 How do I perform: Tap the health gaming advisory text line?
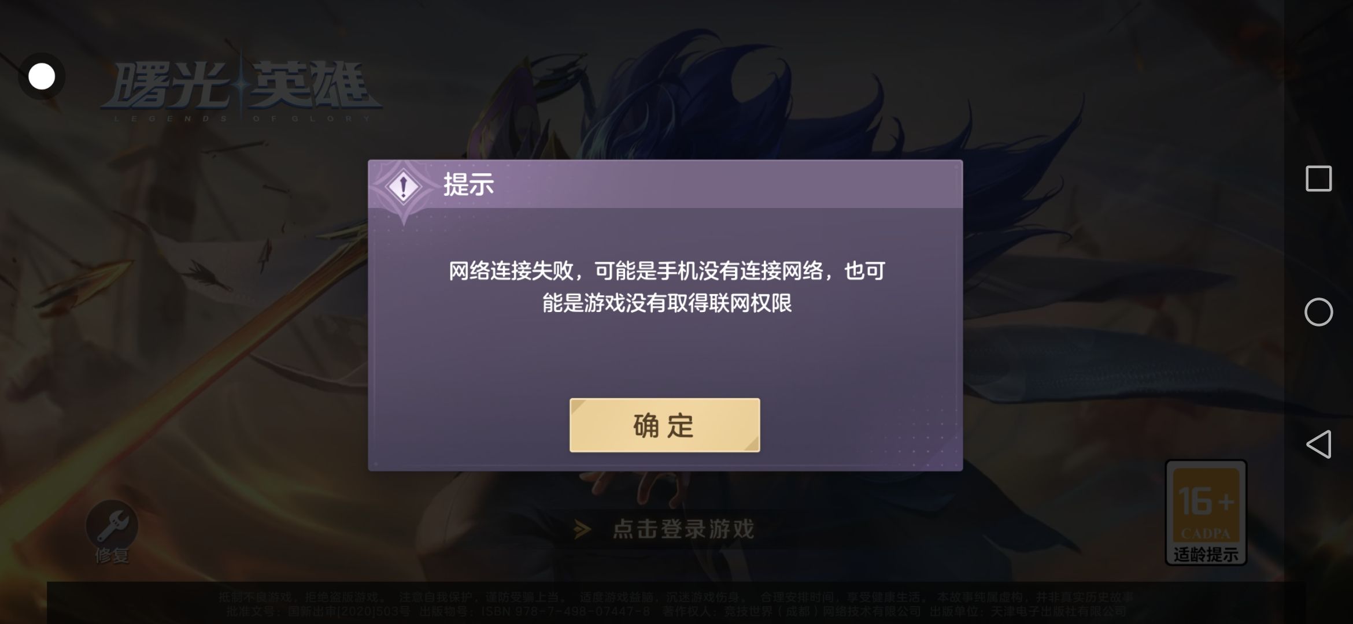pos(676,597)
